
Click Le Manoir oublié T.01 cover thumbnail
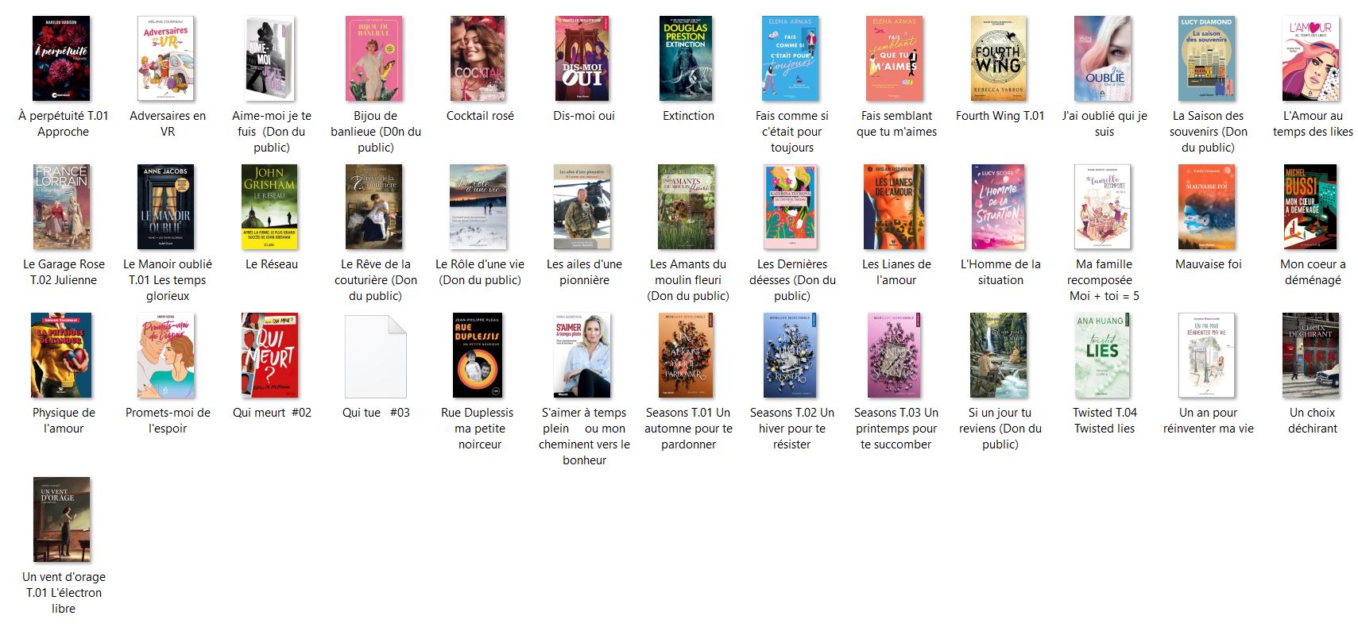pyautogui.click(x=166, y=207)
